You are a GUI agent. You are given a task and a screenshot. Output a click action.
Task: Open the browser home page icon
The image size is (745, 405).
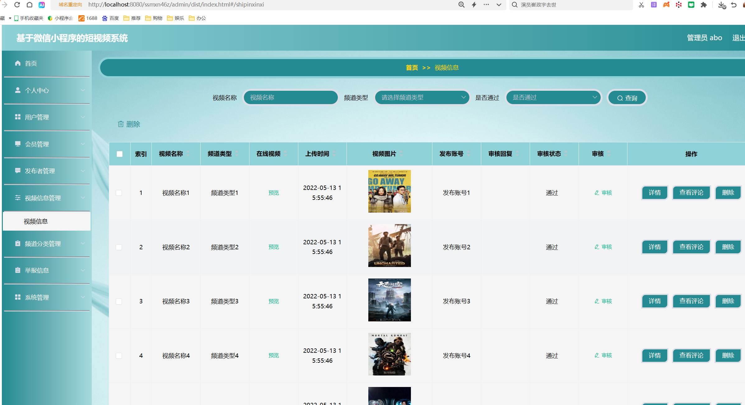(30, 5)
